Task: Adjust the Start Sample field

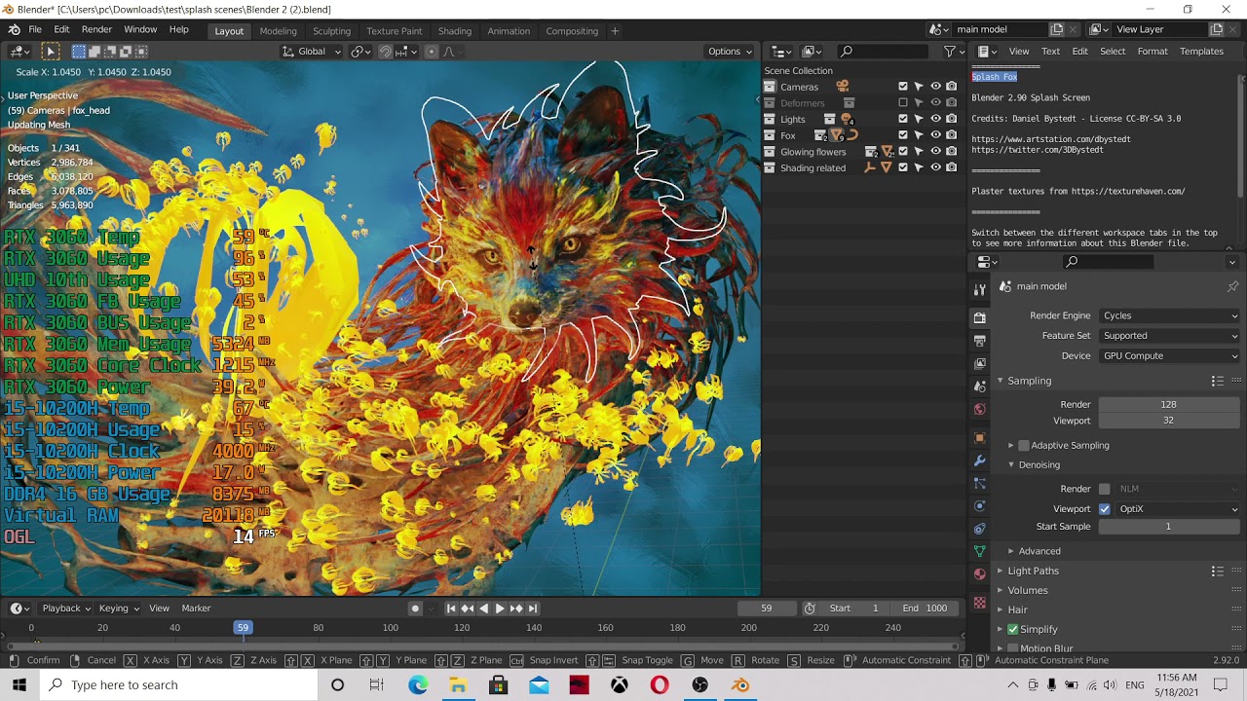Action: (x=1169, y=527)
